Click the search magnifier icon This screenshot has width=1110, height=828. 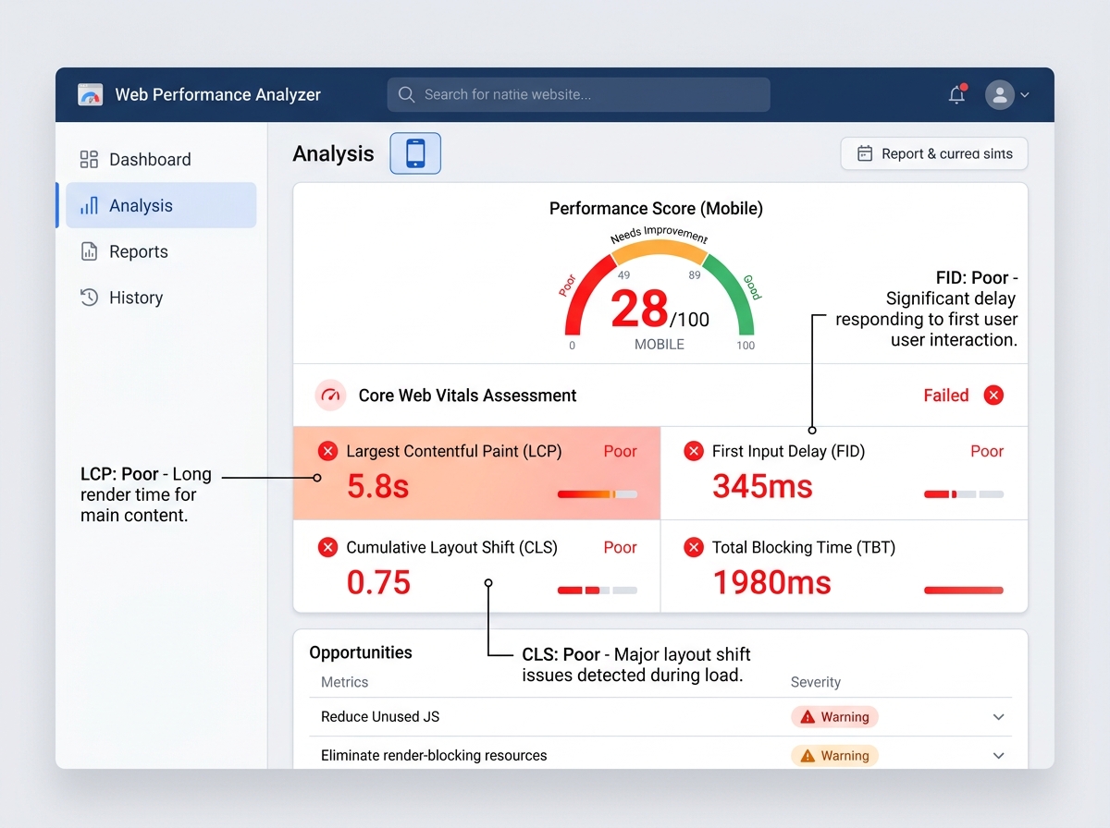click(x=406, y=94)
